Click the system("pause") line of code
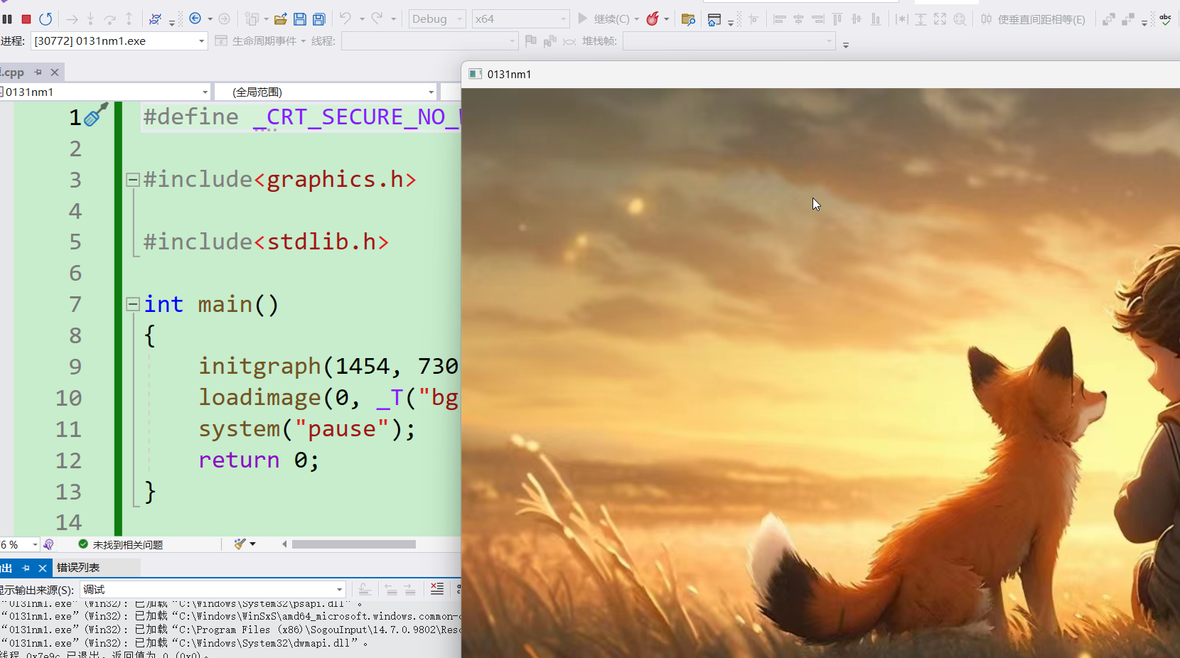This screenshot has width=1180, height=658. tap(307, 429)
